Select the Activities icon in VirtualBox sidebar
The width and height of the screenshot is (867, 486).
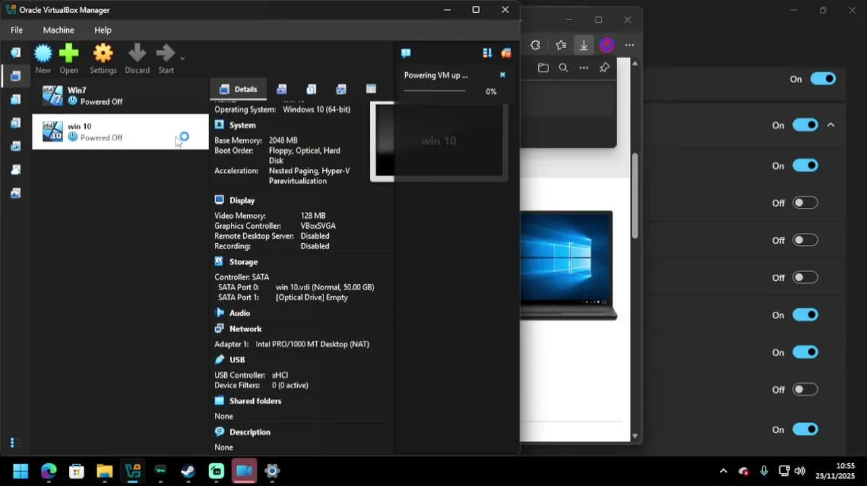[15, 193]
